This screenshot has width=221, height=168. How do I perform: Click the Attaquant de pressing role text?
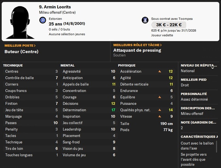[x=137, y=50]
